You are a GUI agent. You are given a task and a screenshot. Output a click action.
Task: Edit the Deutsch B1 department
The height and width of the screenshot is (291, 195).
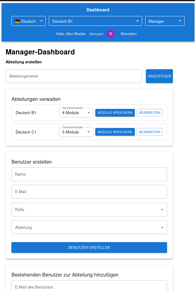150,113
